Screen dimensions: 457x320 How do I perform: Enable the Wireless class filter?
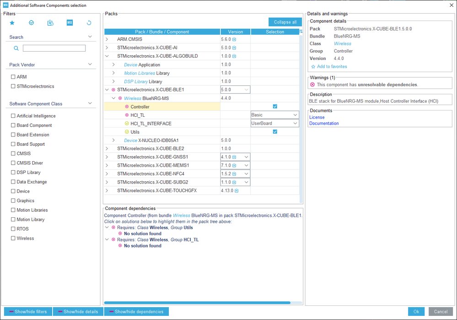[x=13, y=238]
